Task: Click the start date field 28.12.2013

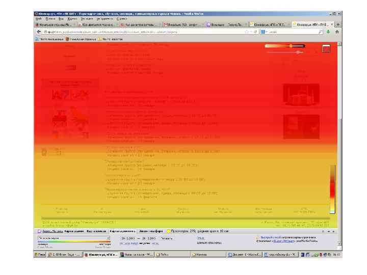Action: pyautogui.click(x=127, y=238)
